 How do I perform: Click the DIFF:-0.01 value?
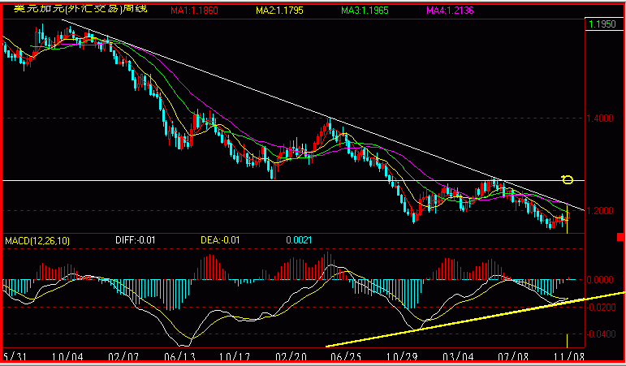[x=136, y=240]
